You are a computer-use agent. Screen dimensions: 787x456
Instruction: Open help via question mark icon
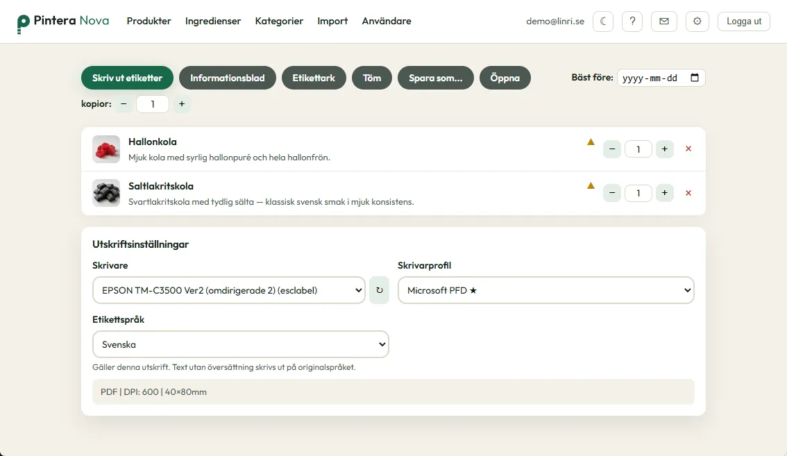[x=632, y=22]
